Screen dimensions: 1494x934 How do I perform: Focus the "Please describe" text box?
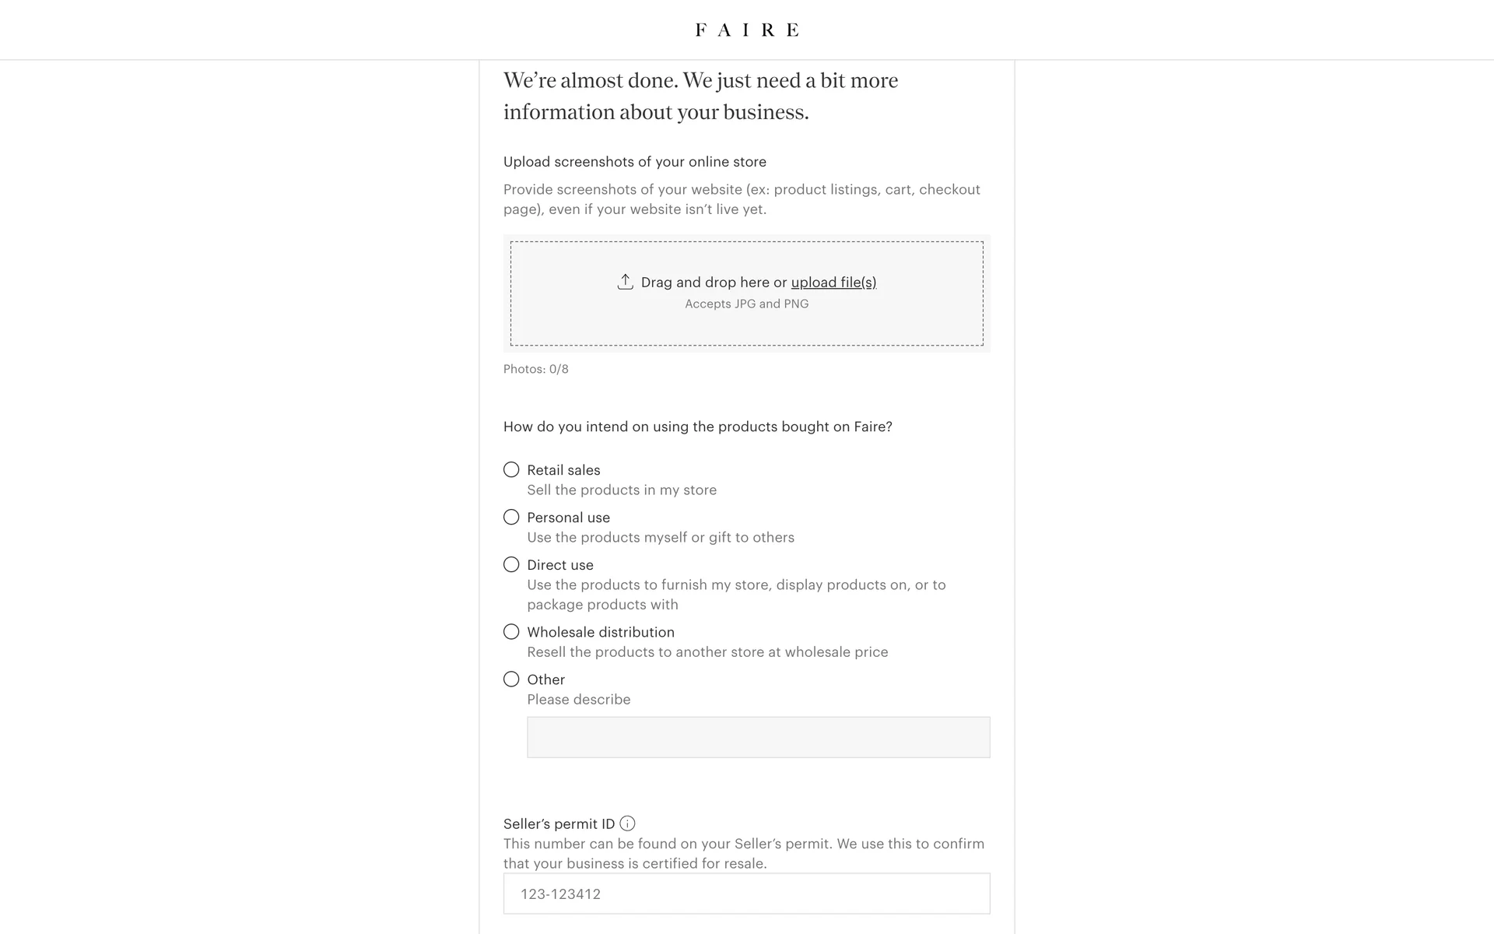tap(758, 737)
